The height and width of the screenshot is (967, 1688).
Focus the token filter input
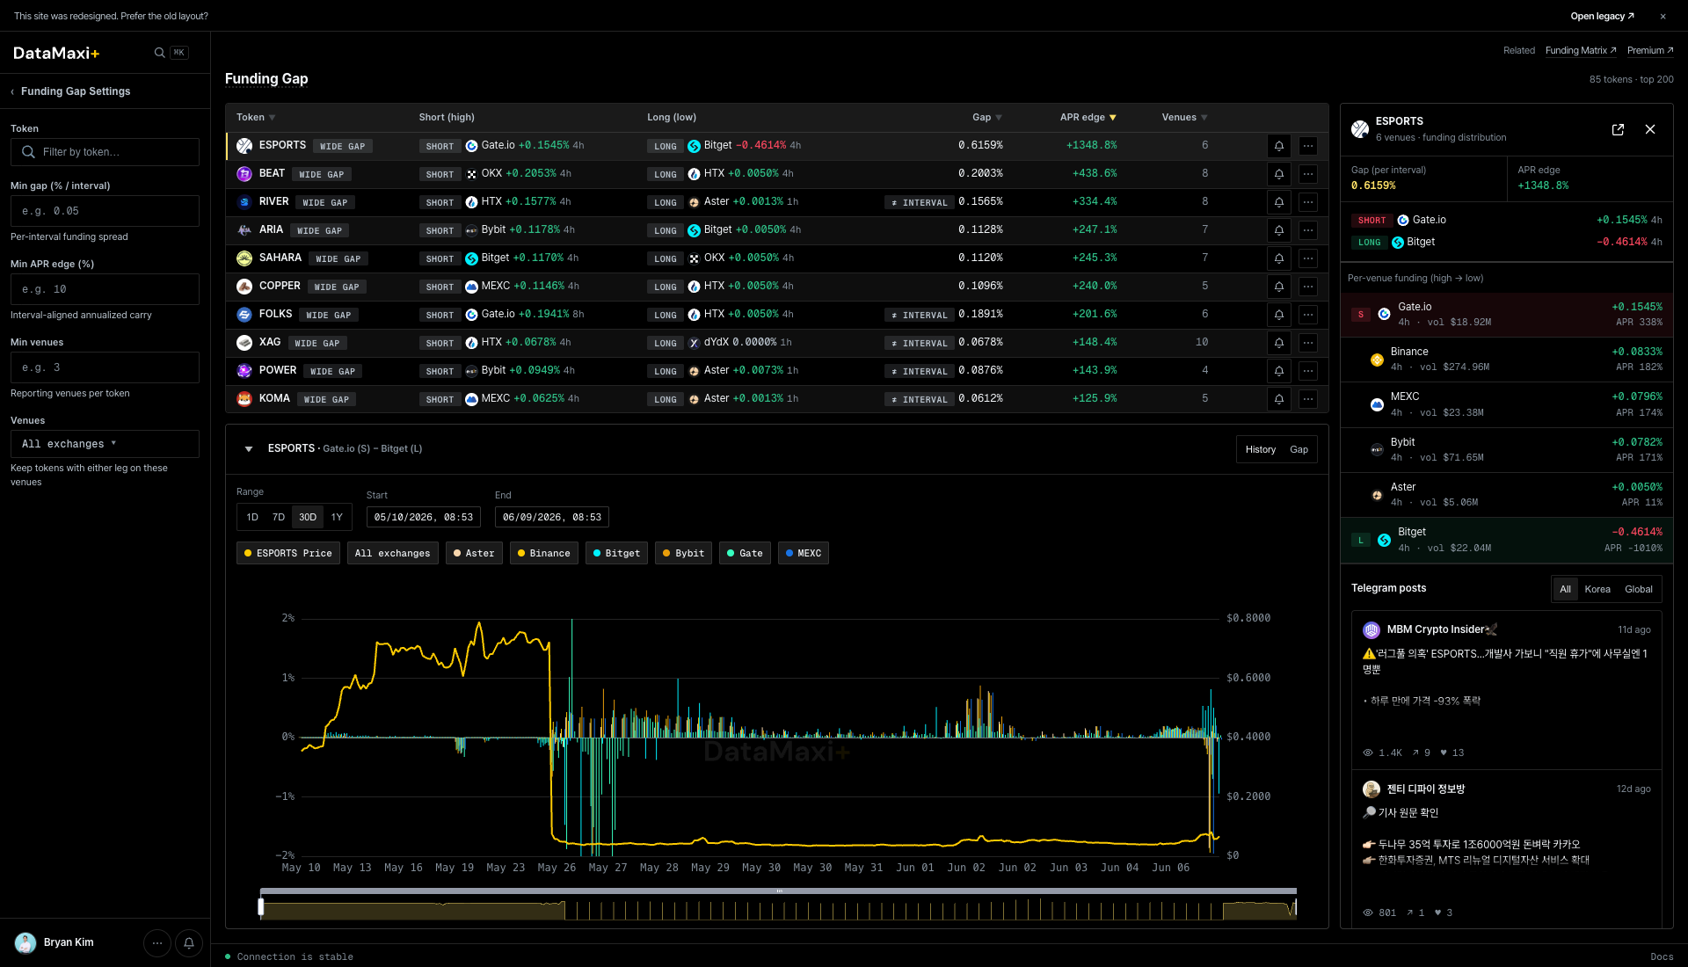coord(105,152)
